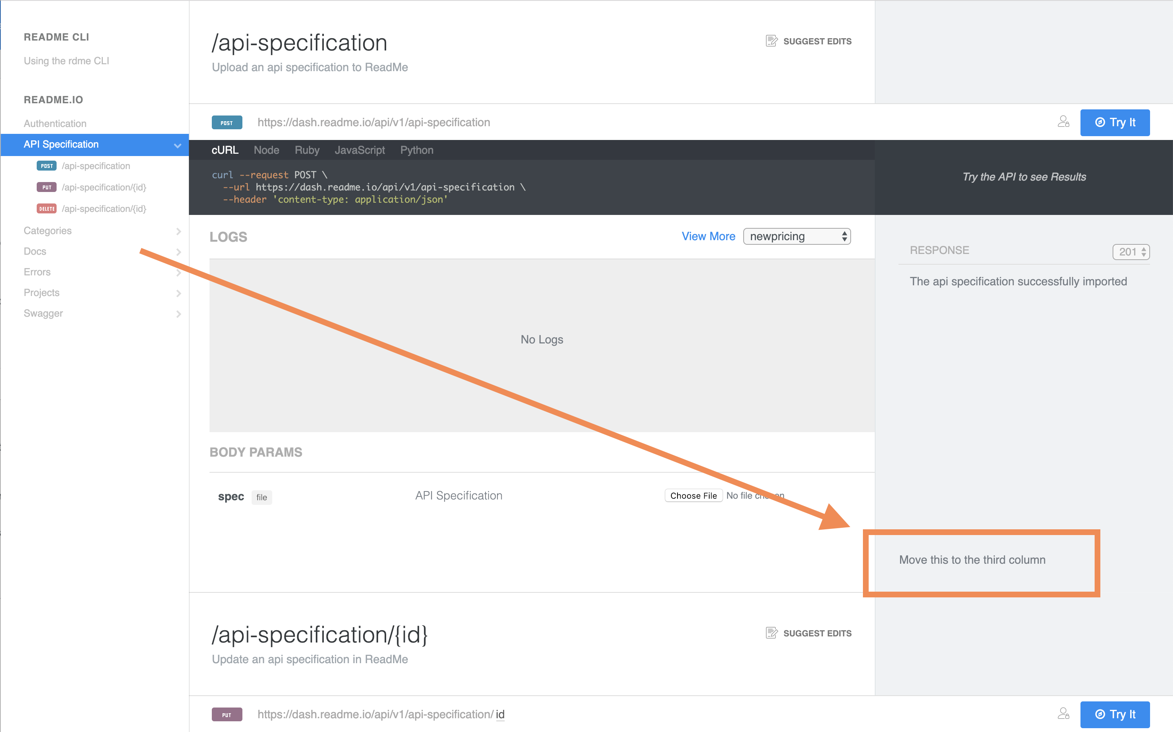This screenshot has height=732, width=1173.
Task: Click 'The api specification successfully imported' text
Action: 1018,281
